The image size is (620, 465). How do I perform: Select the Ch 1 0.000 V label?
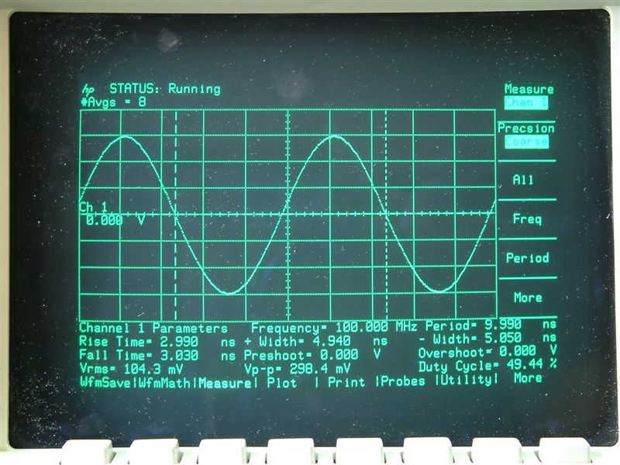click(x=111, y=215)
